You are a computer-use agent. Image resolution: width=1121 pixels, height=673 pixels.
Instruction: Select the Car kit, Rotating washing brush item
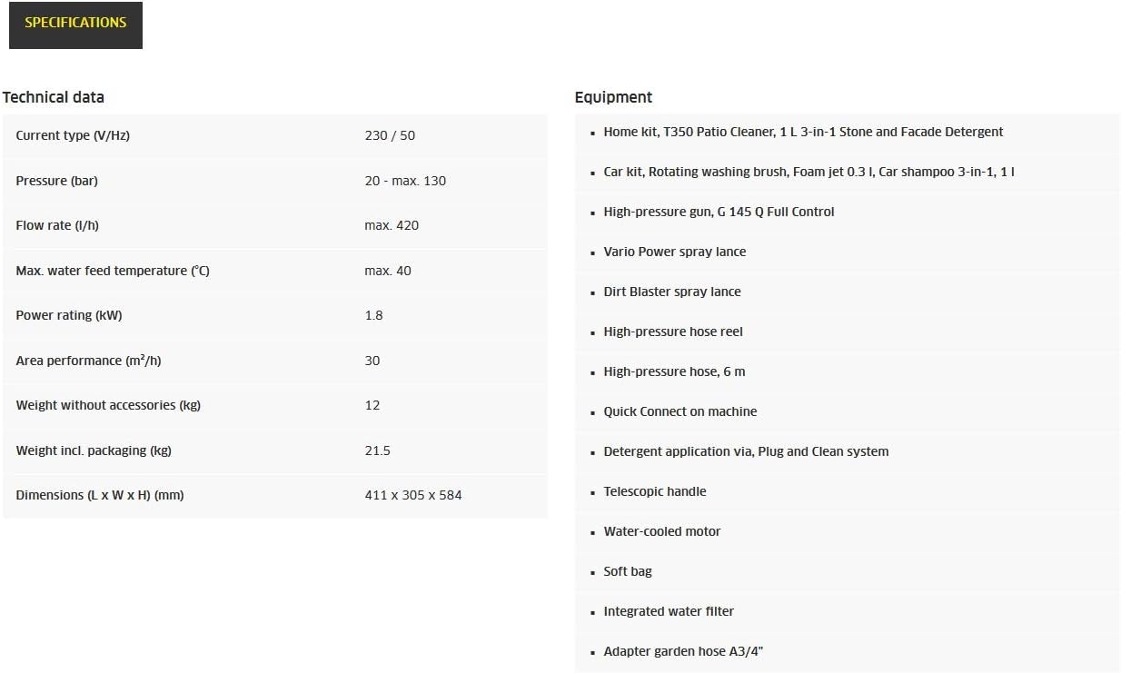pos(809,172)
